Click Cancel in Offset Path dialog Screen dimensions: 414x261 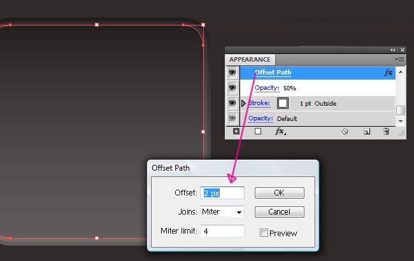pyautogui.click(x=280, y=211)
